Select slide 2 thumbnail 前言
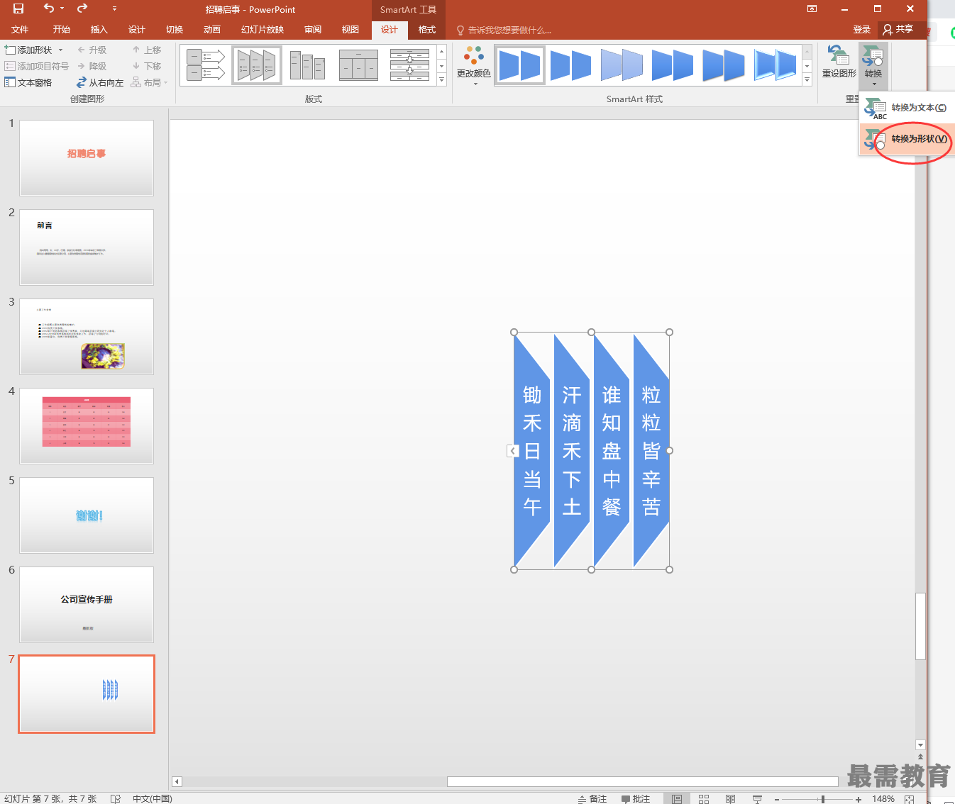This screenshot has width=955, height=804. [87, 247]
